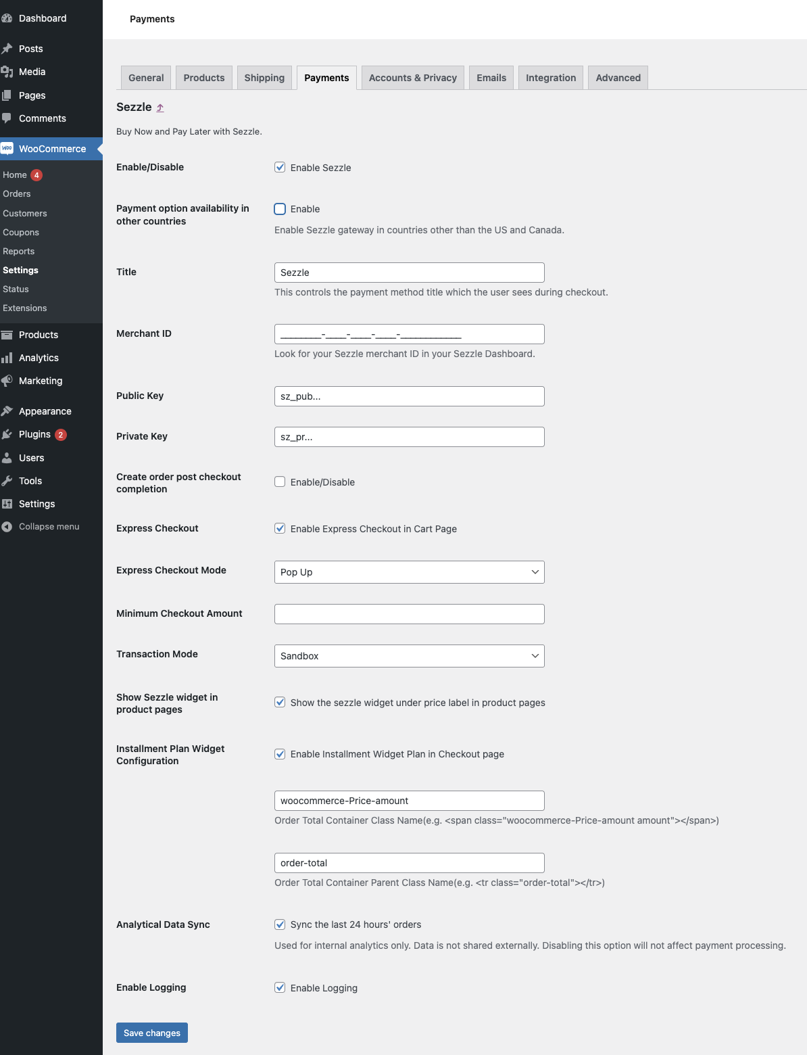
Task: Switch to the Emails tab
Action: coord(491,78)
